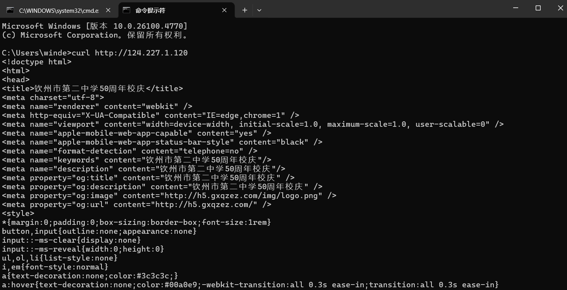The width and height of the screenshot is (567, 290).
Task: Select the 命令提示符 tab
Action: point(170,10)
